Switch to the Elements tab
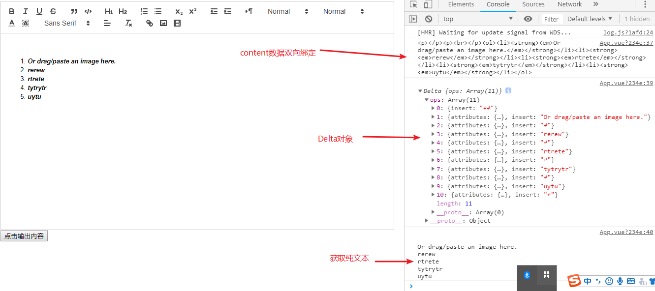The width and height of the screenshot is (655, 291). tap(461, 4)
